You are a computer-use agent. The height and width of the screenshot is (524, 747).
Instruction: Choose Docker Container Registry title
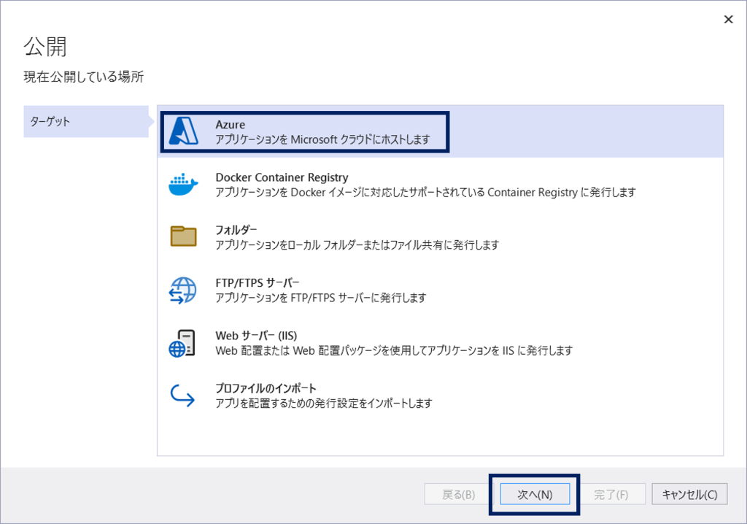pos(282,177)
